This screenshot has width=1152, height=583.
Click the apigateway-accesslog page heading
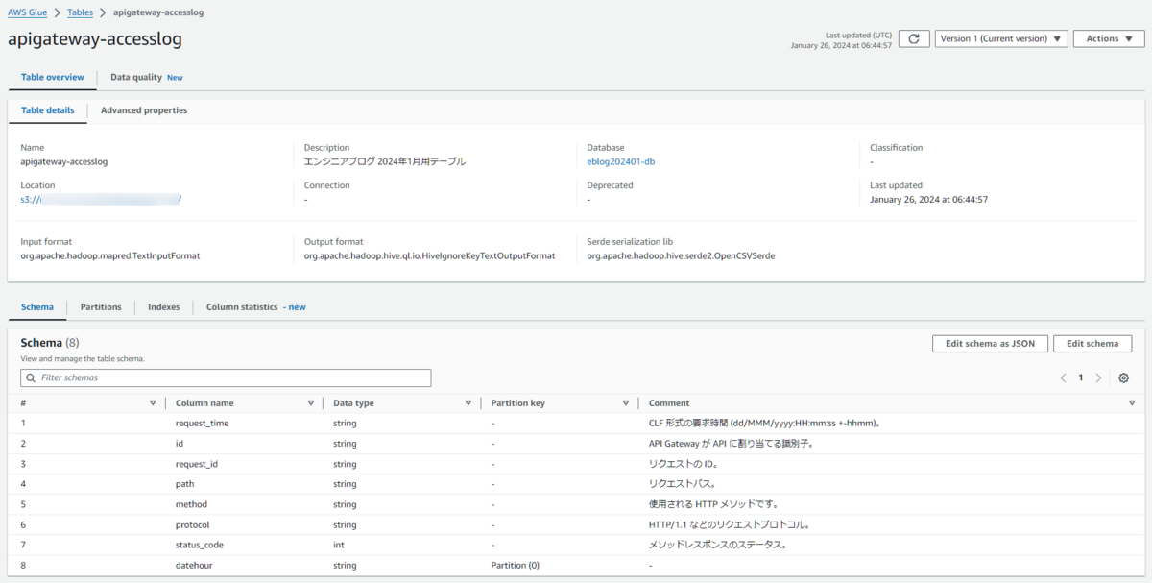click(94, 39)
